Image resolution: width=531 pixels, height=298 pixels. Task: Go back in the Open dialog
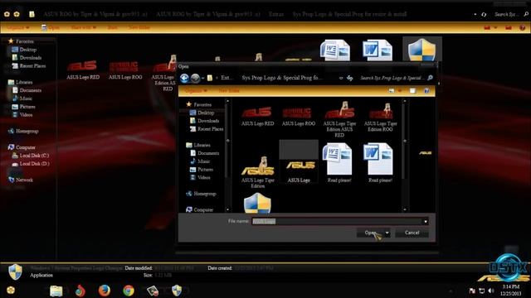tap(184, 79)
